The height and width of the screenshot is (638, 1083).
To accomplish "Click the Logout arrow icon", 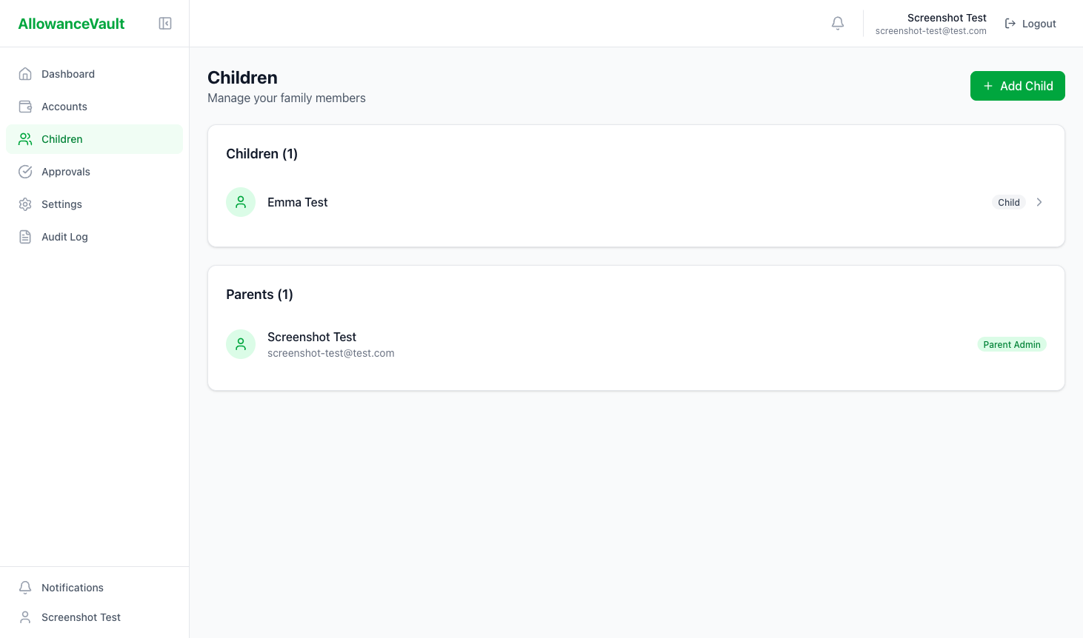I will pyautogui.click(x=1010, y=23).
